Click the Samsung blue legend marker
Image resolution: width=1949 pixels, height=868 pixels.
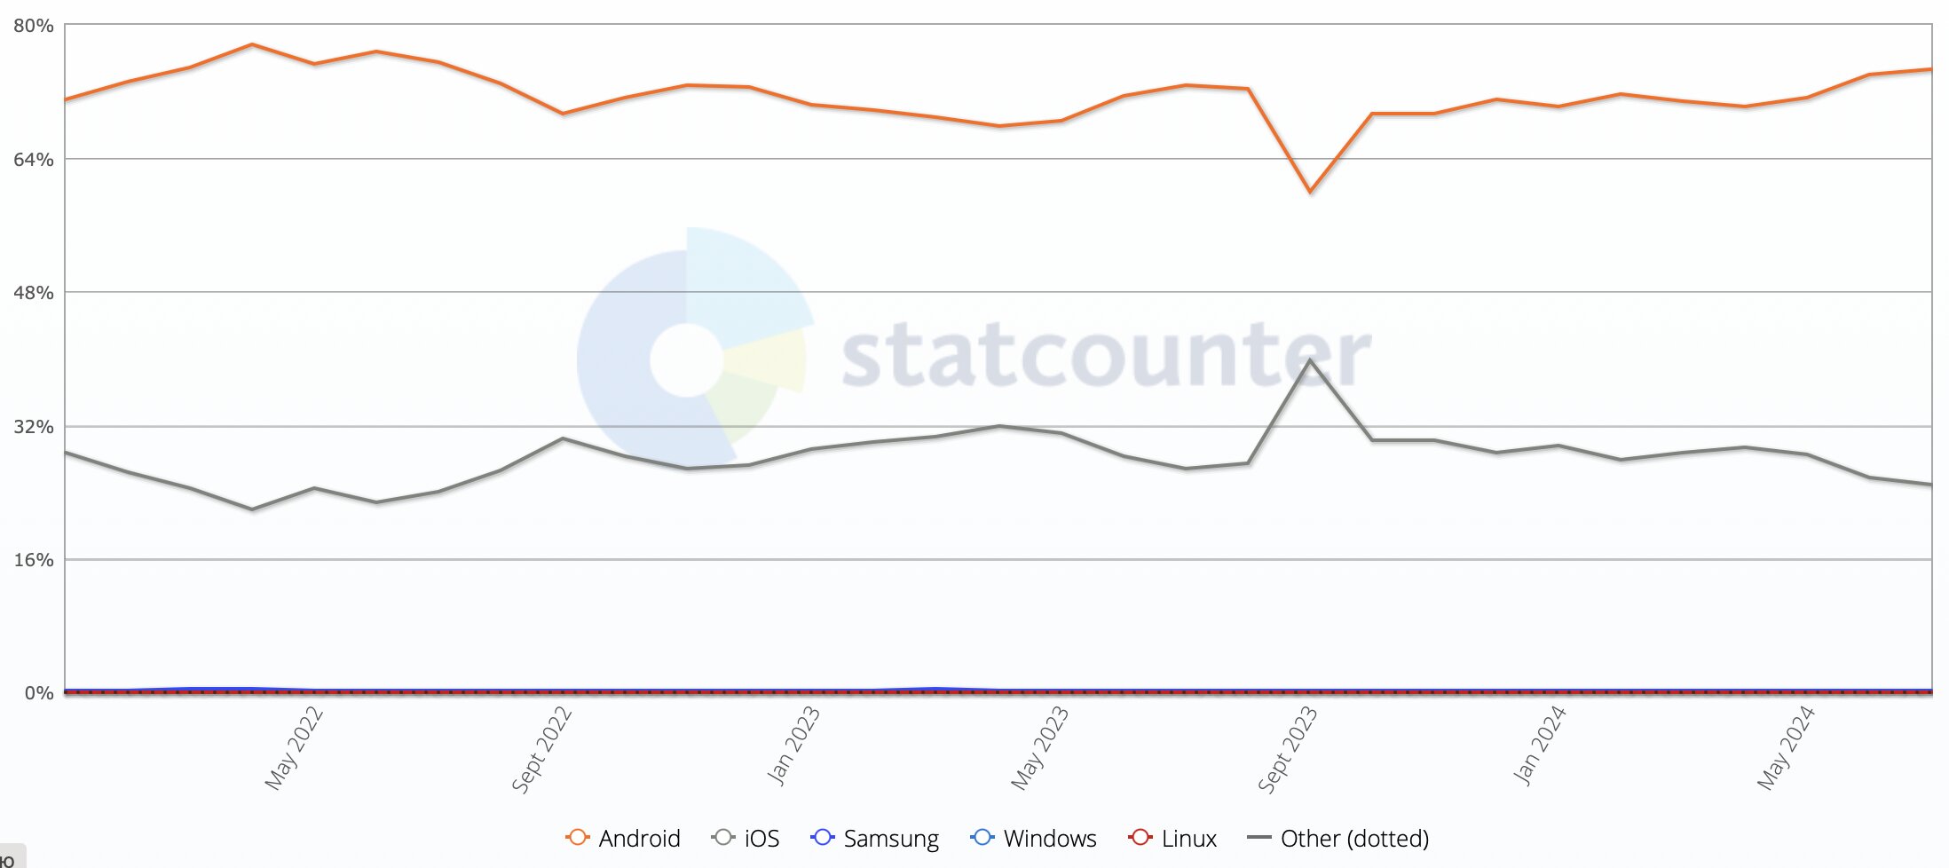823,837
